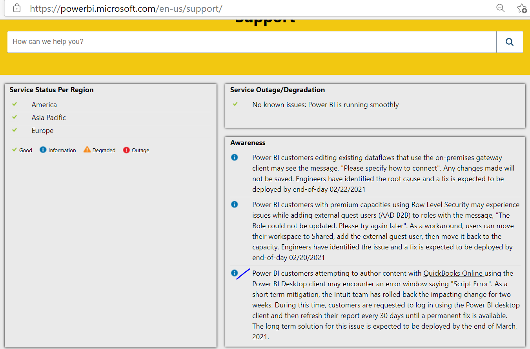The image size is (530, 349).
Task: Click the green check icon beside America
Action: pyautogui.click(x=15, y=104)
